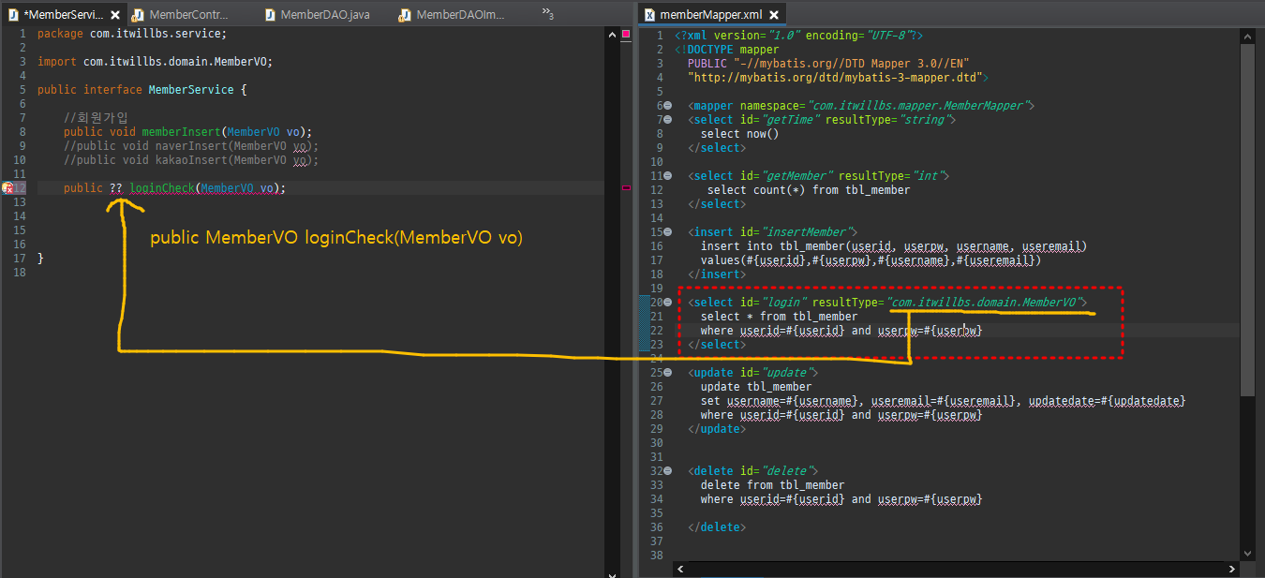The width and height of the screenshot is (1265, 578).
Task: Place cursor on 'package com.itwillbs.service;' line
Action: coord(132,34)
